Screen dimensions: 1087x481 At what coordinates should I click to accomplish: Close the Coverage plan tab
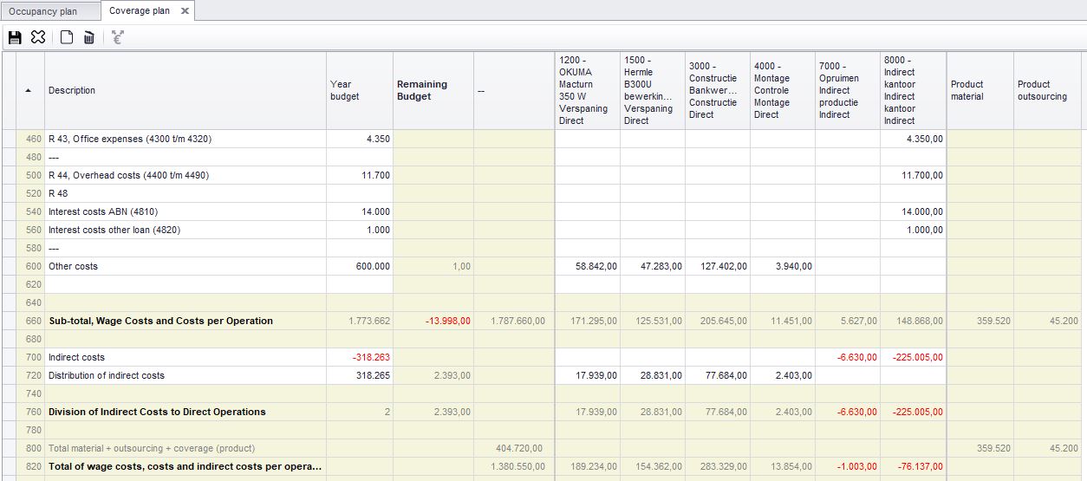point(185,11)
